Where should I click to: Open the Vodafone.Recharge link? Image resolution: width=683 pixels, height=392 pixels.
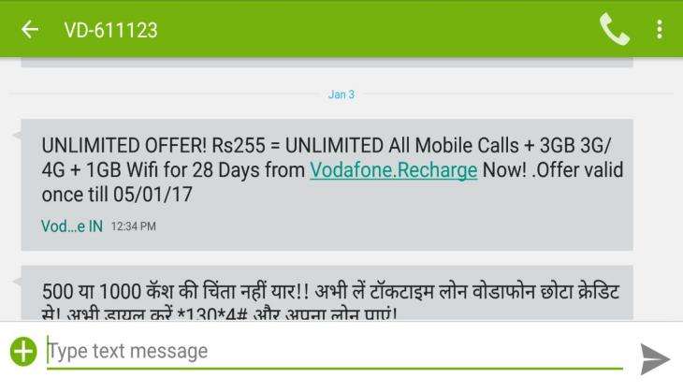point(393,170)
